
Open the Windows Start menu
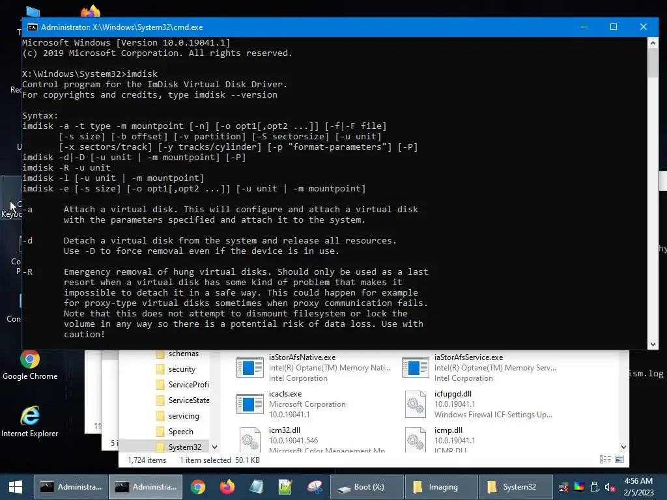click(16, 487)
